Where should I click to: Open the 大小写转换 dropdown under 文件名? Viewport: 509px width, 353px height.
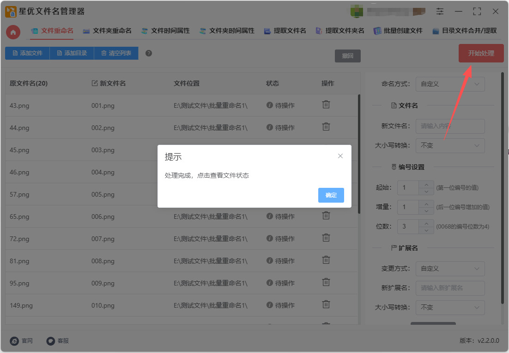pyautogui.click(x=450, y=146)
